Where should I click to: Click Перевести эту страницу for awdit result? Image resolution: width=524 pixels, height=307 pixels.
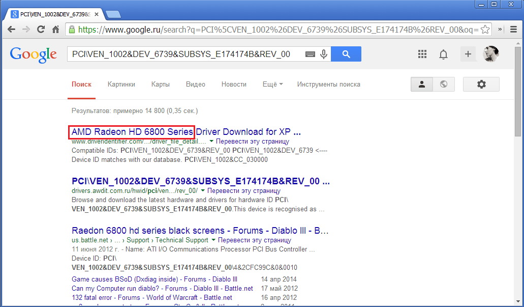pos(243,190)
